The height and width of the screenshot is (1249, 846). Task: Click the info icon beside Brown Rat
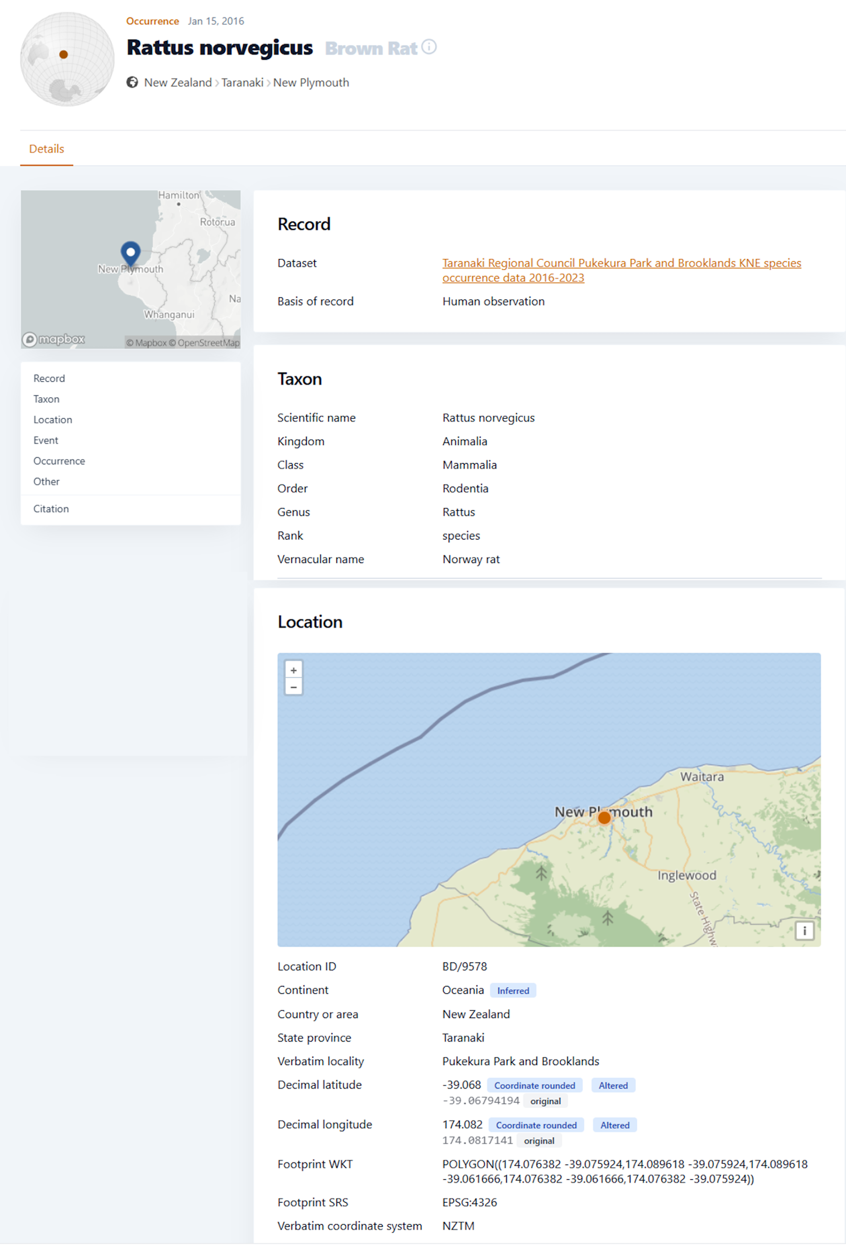point(429,47)
